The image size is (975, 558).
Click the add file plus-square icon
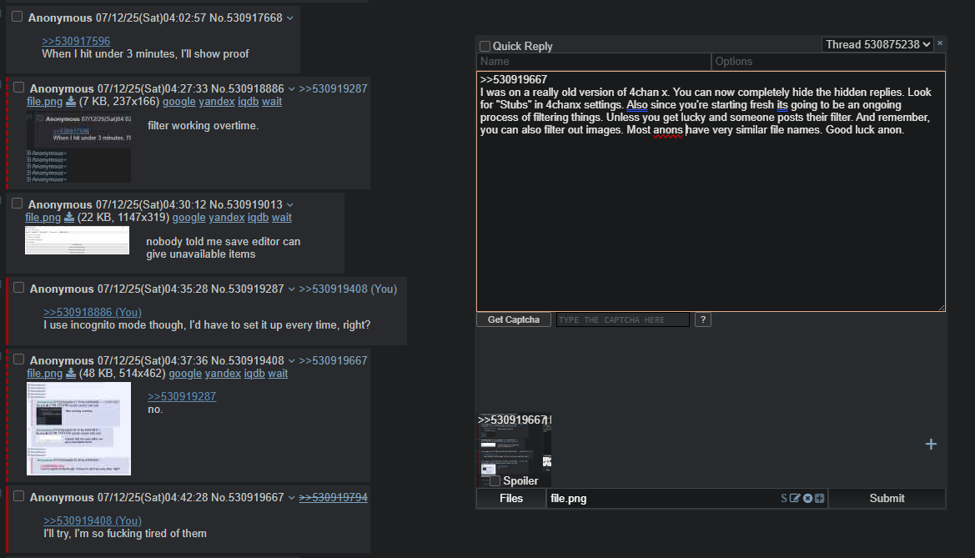click(x=820, y=498)
